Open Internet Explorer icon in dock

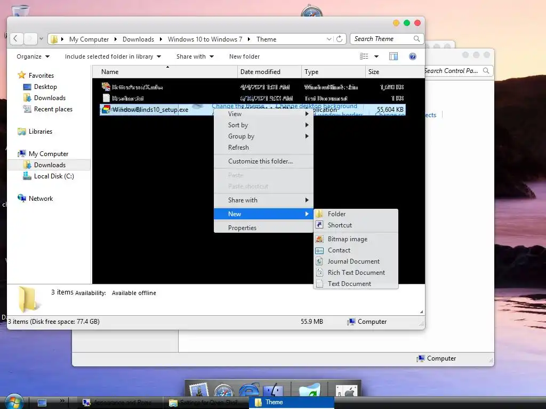point(248,389)
